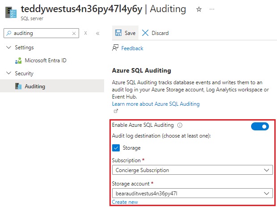The image size is (277, 207).
Task: Click the Feedback person icon
Action: 115,48
